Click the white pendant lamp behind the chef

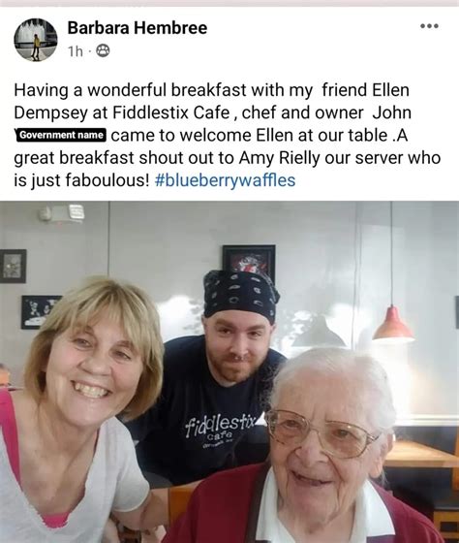tap(318, 333)
